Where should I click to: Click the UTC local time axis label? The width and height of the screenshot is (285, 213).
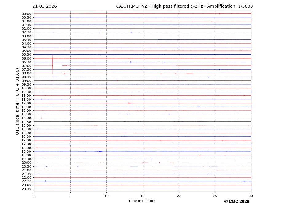pyautogui.click(x=18, y=101)
